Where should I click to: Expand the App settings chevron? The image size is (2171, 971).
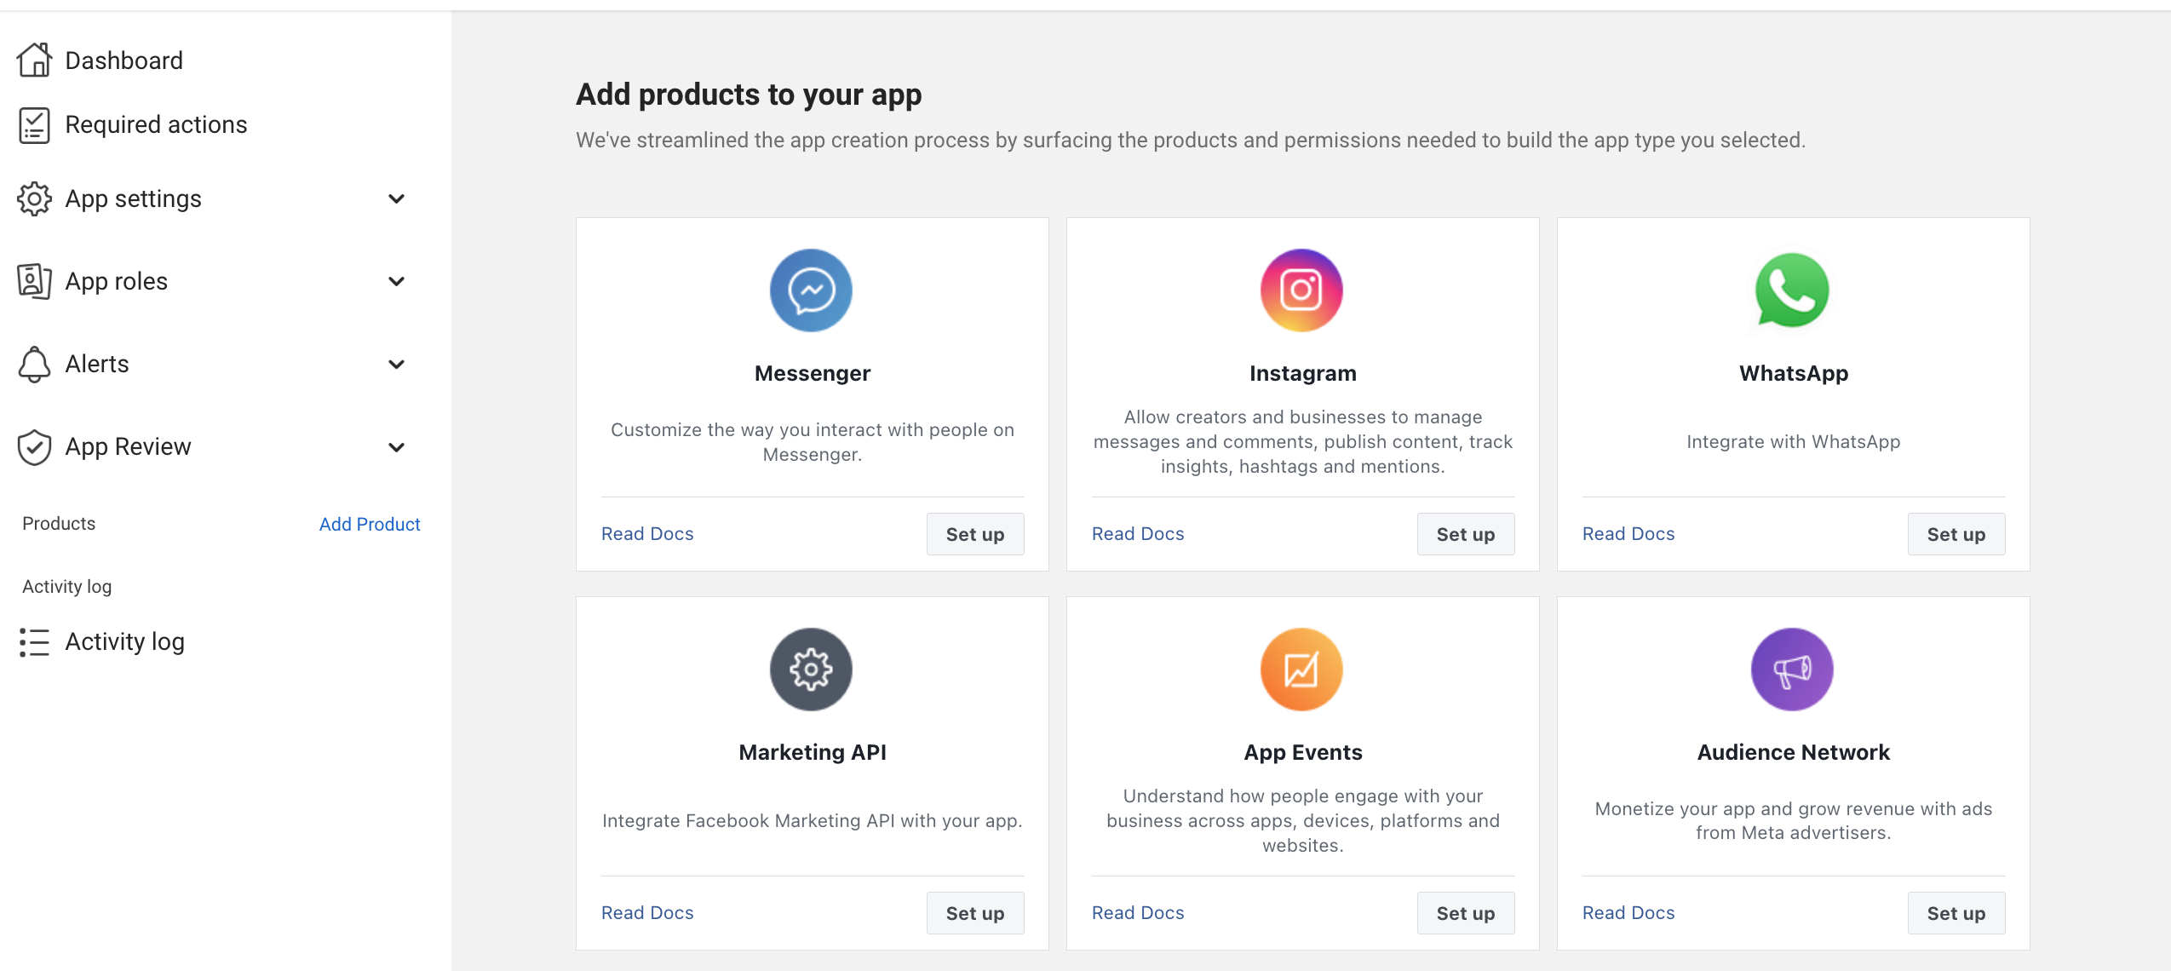396,199
